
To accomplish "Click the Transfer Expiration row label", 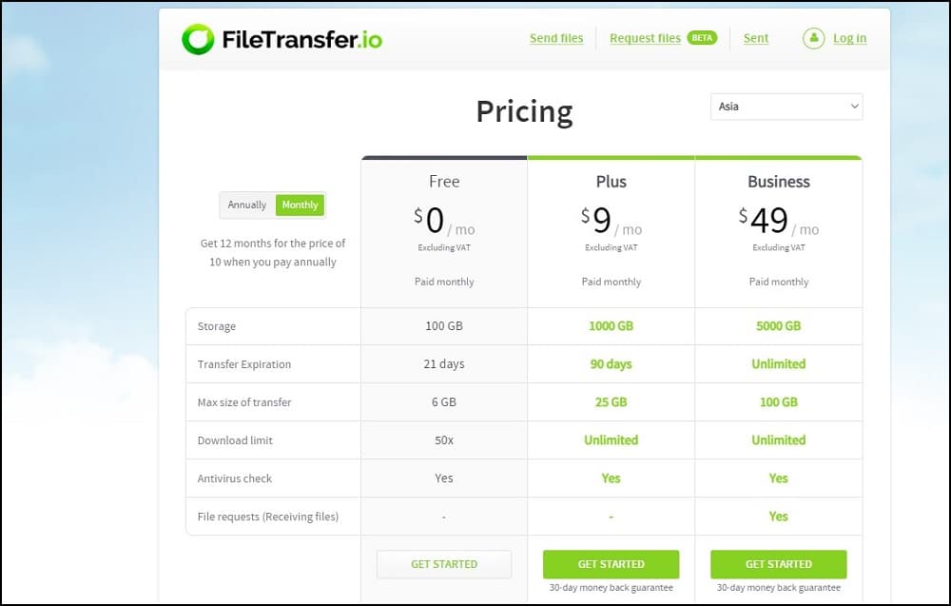I will point(243,364).
